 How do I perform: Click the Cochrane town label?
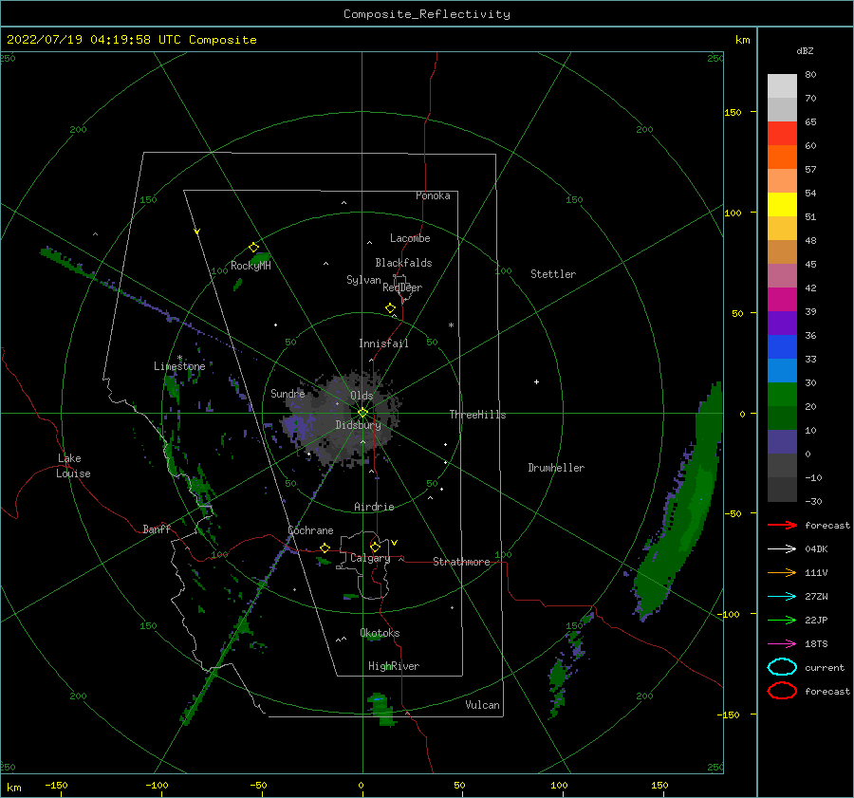[x=310, y=530]
